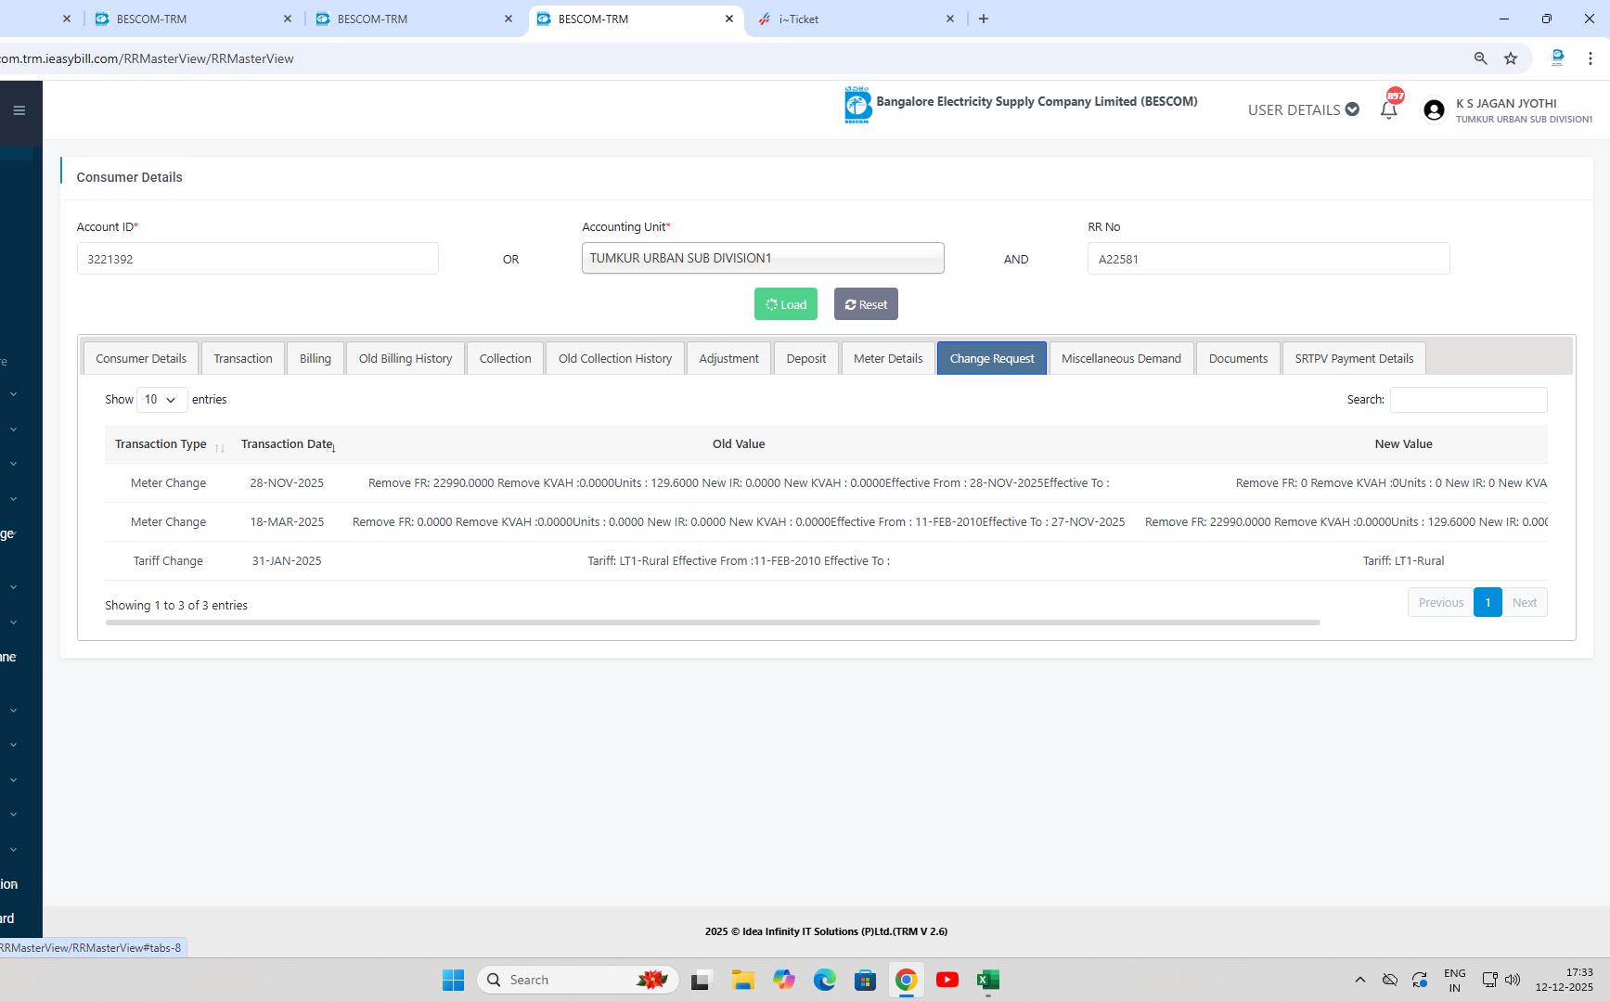Open Excel from the taskbar

[x=988, y=980]
